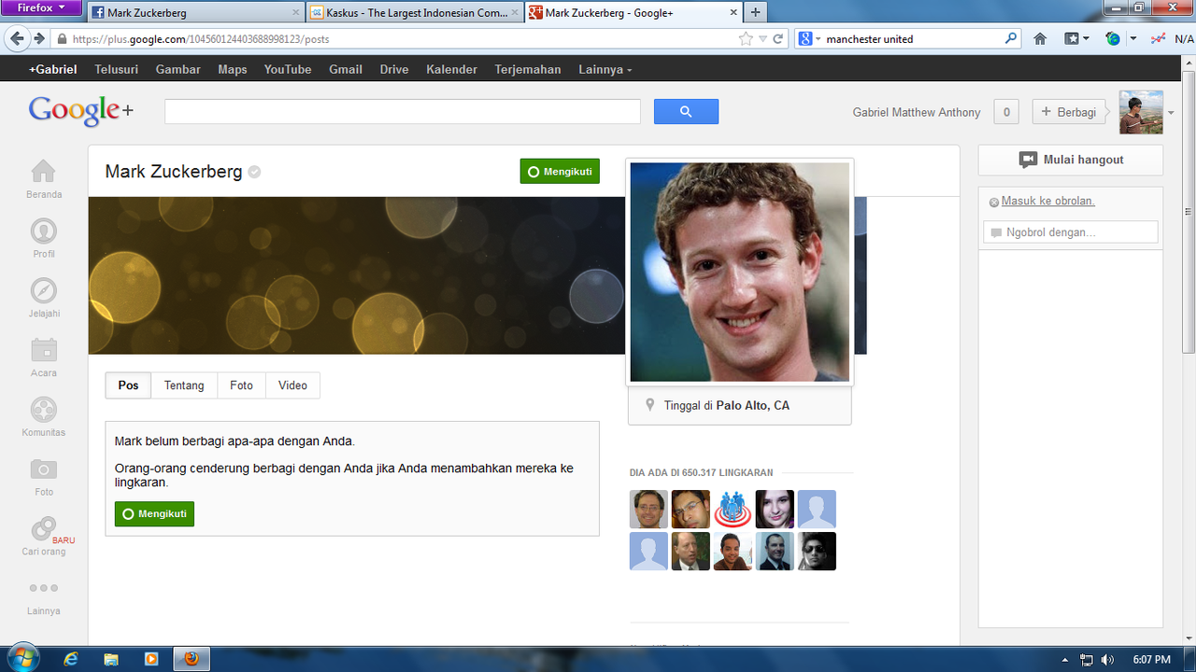Select the Video profile tab
The height and width of the screenshot is (672, 1196).
click(292, 385)
